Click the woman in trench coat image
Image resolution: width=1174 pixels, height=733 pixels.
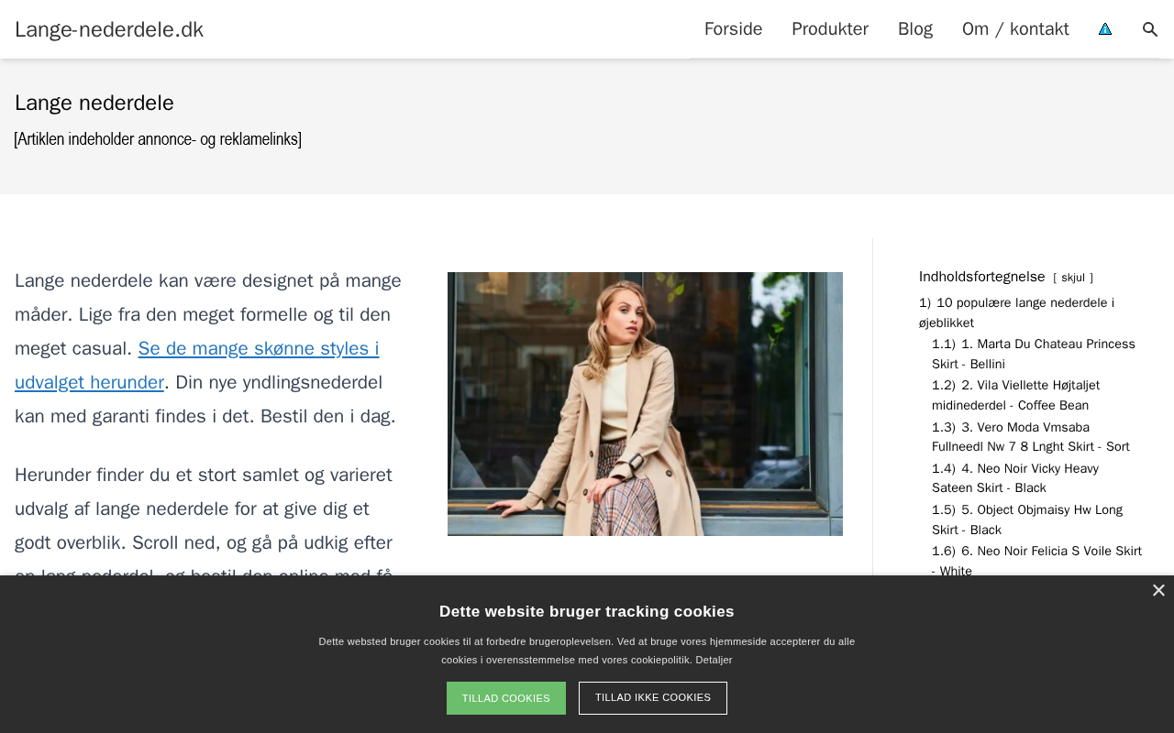tap(645, 404)
